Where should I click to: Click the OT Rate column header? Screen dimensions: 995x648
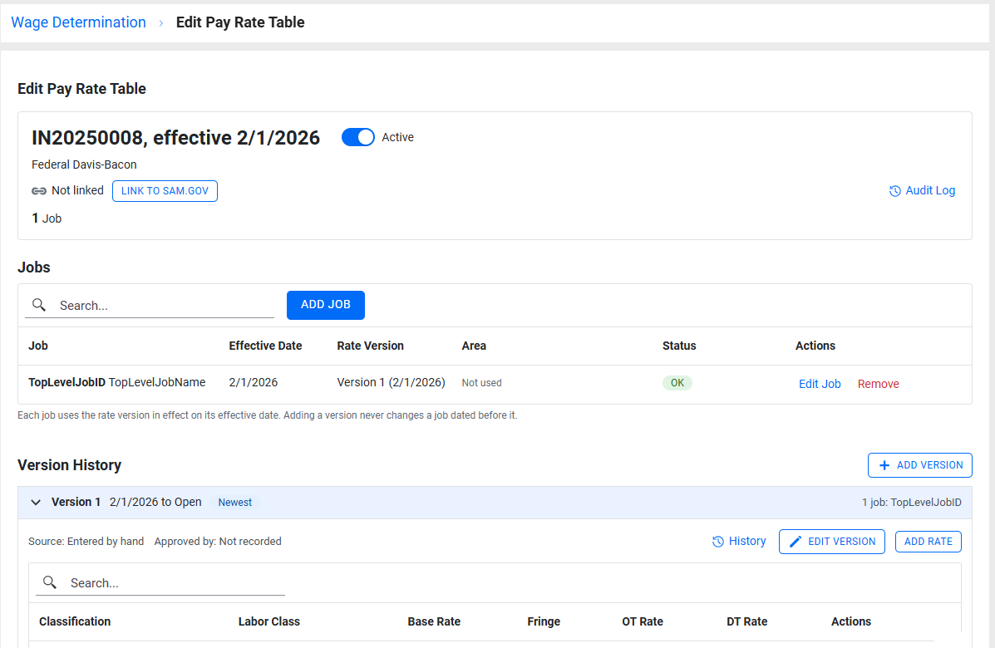tap(643, 621)
